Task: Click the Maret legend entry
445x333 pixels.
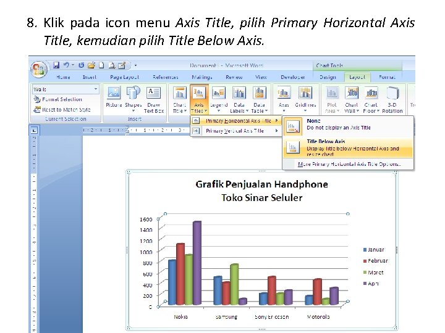Action: [x=373, y=273]
